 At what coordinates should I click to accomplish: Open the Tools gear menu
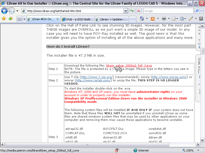[183, 19]
